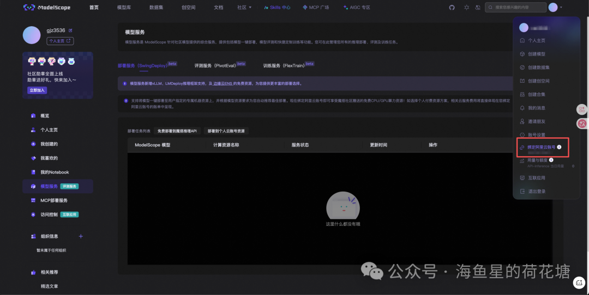Viewport: 589px width, 295px height.
Task: Click the 互联应用 tag beside 访问控制
Action: tap(69, 215)
